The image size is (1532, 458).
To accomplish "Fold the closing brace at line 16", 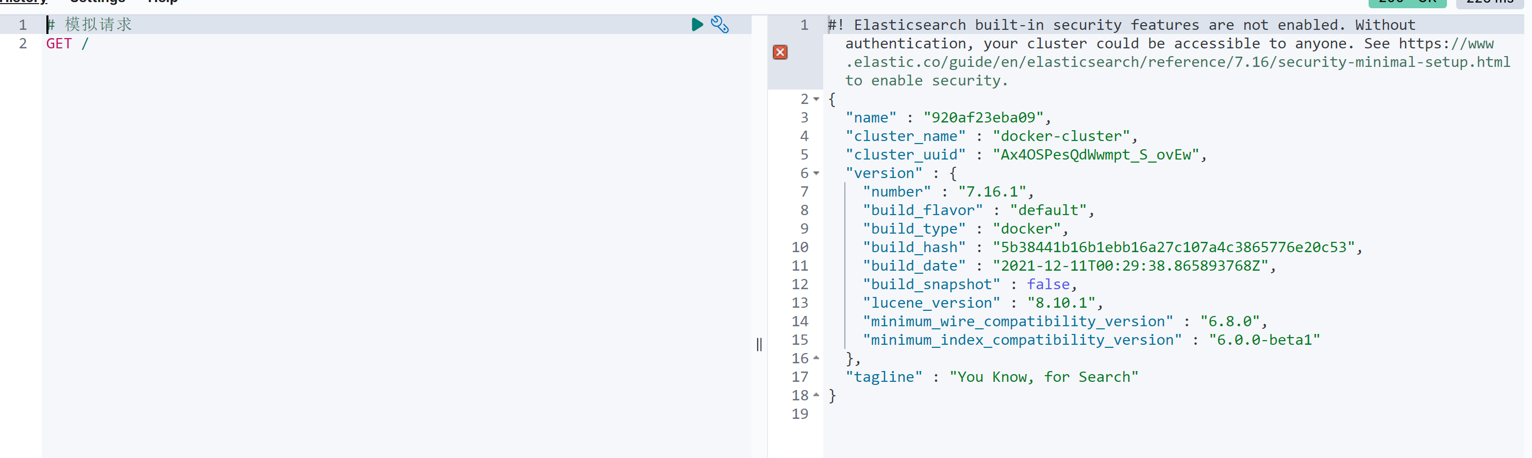I will (817, 358).
